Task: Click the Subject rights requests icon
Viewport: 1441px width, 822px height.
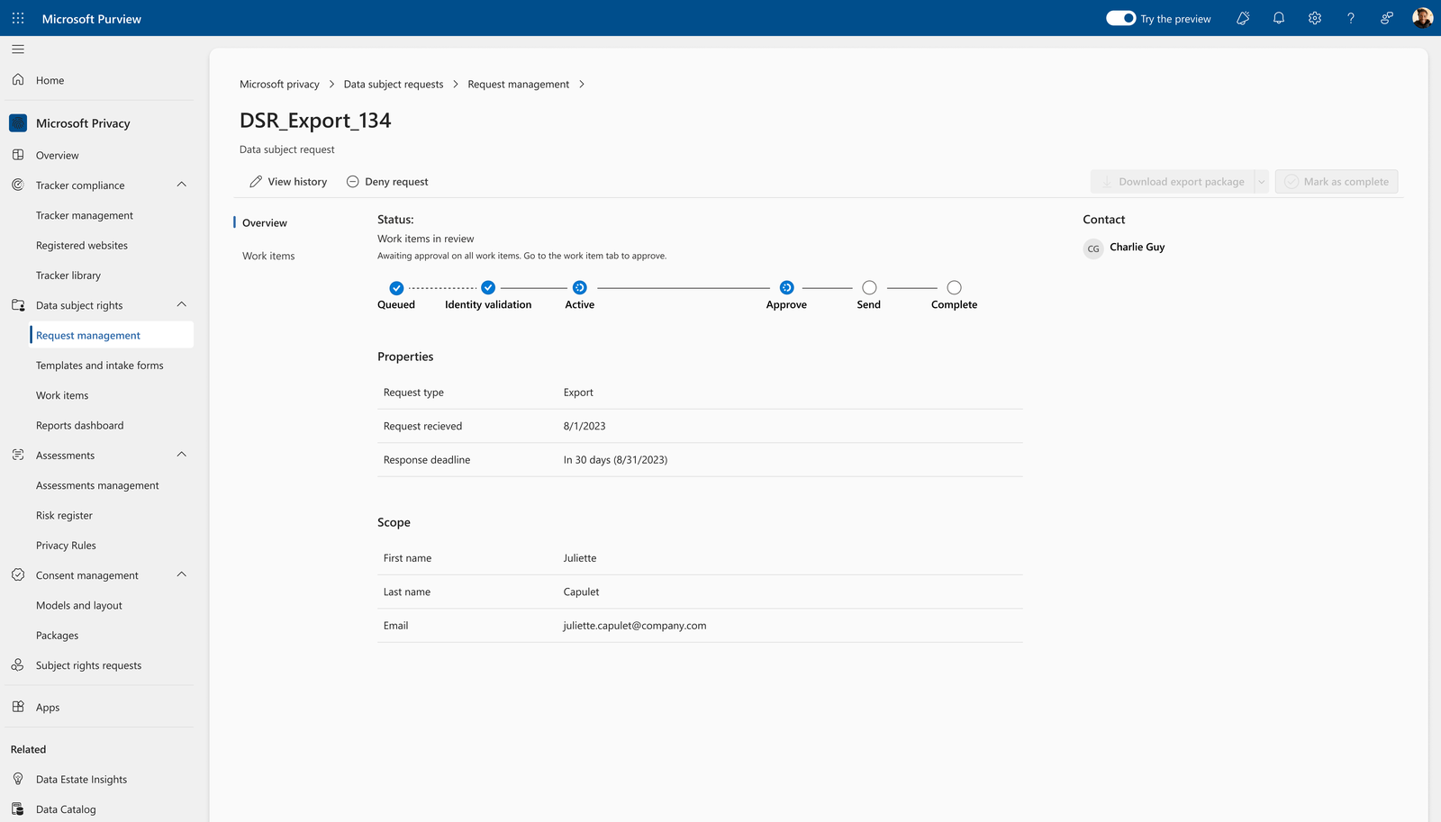Action: [x=18, y=665]
